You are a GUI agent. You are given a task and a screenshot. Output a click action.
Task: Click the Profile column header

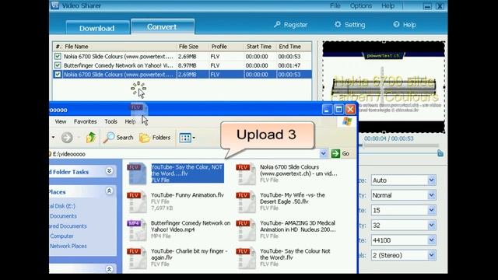226,47
